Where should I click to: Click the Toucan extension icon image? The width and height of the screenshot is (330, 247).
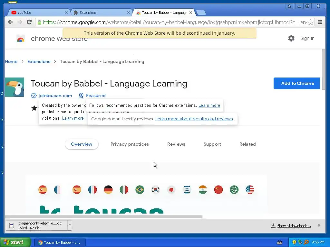click(x=15, y=87)
